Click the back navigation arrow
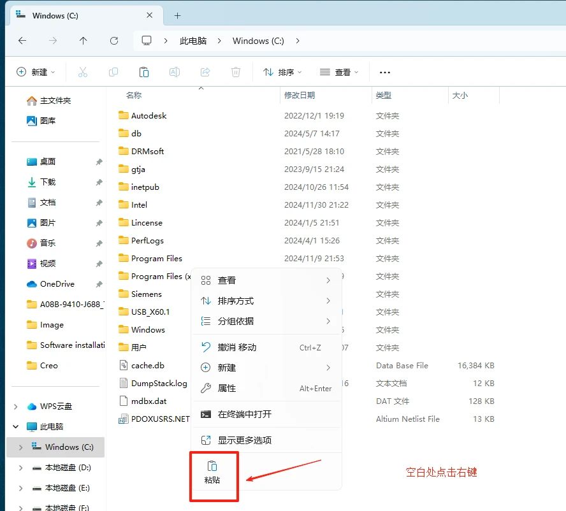Screen dimensions: 566x511 [x=22, y=40]
